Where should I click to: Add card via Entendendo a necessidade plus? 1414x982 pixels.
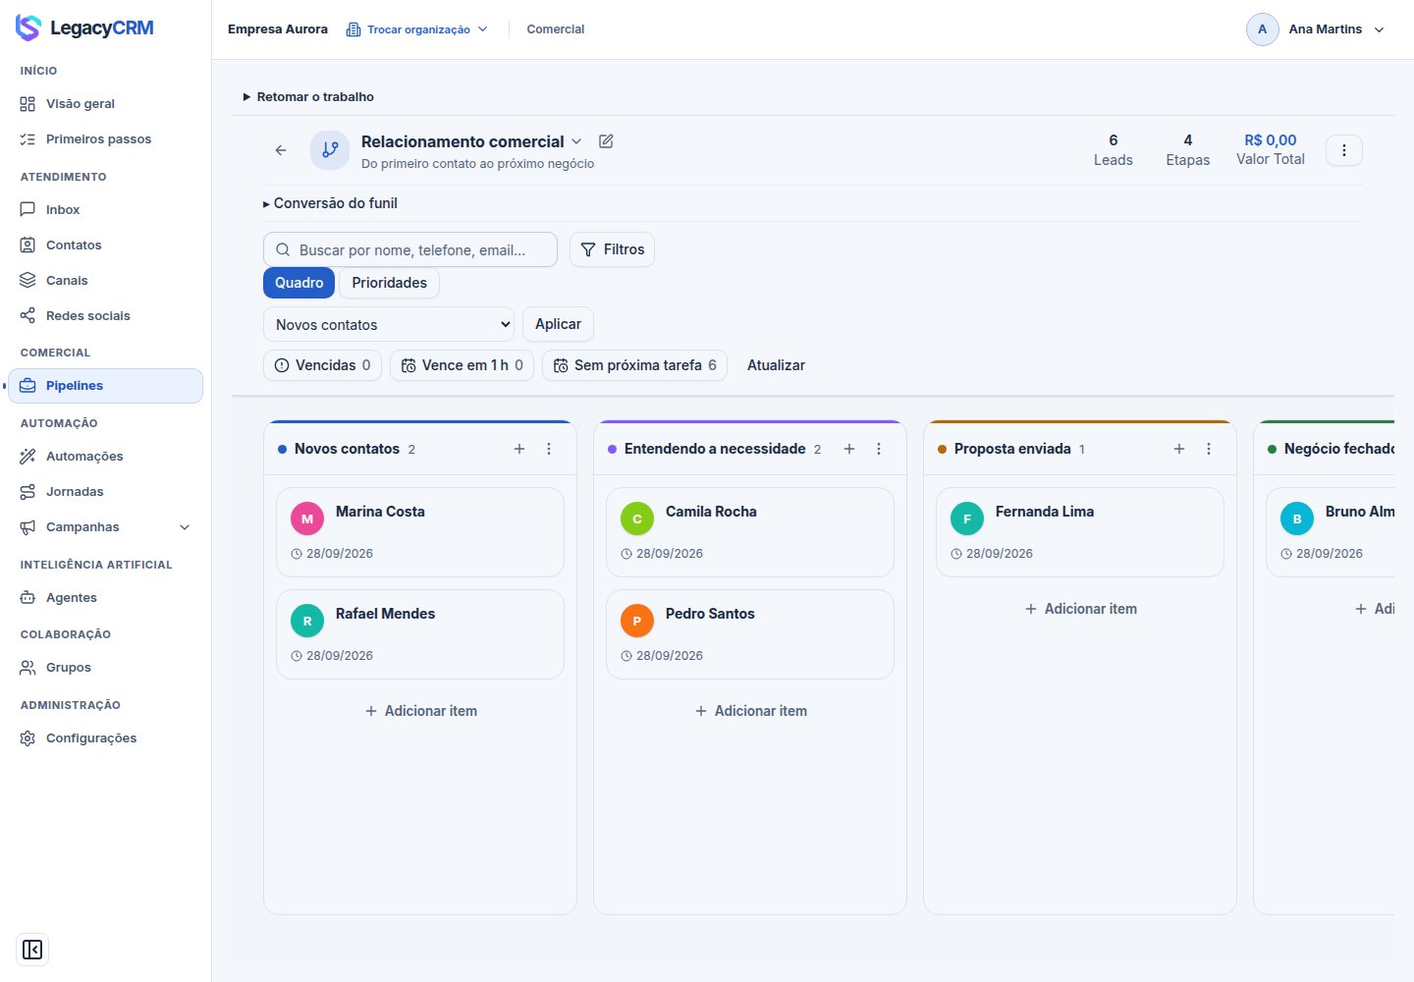849,449
